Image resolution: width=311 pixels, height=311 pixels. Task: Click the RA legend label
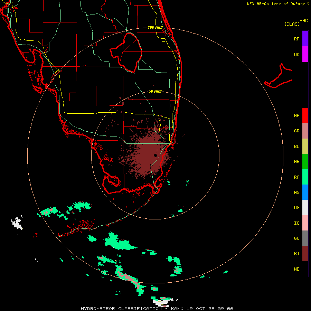click(296, 177)
